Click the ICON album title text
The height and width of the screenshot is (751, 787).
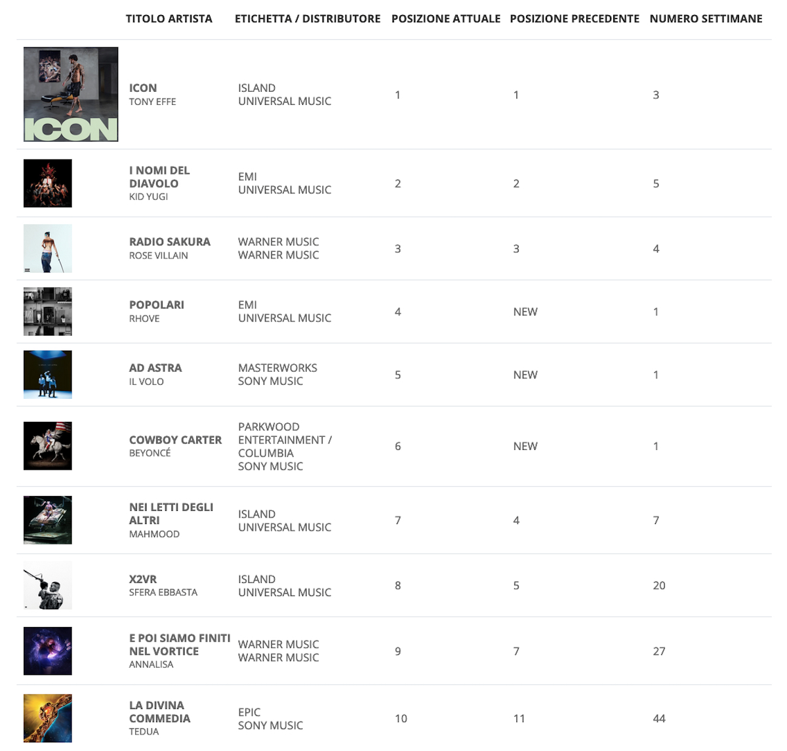tap(143, 88)
